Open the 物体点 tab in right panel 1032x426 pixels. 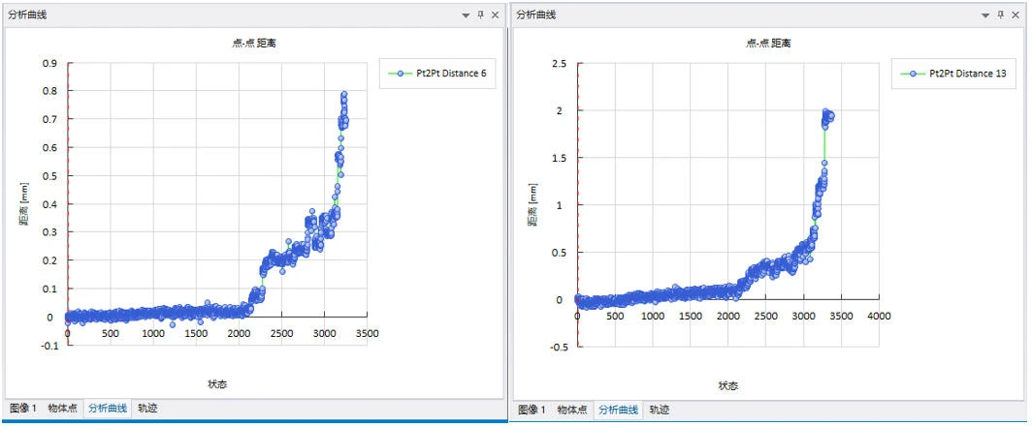572,411
